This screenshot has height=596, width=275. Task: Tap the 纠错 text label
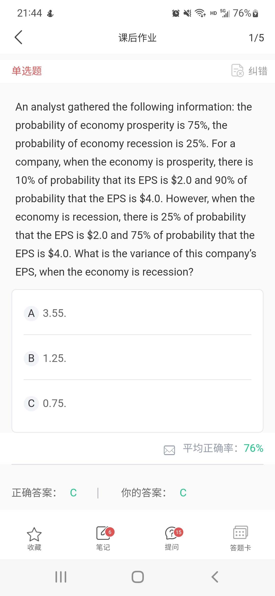[x=258, y=71]
